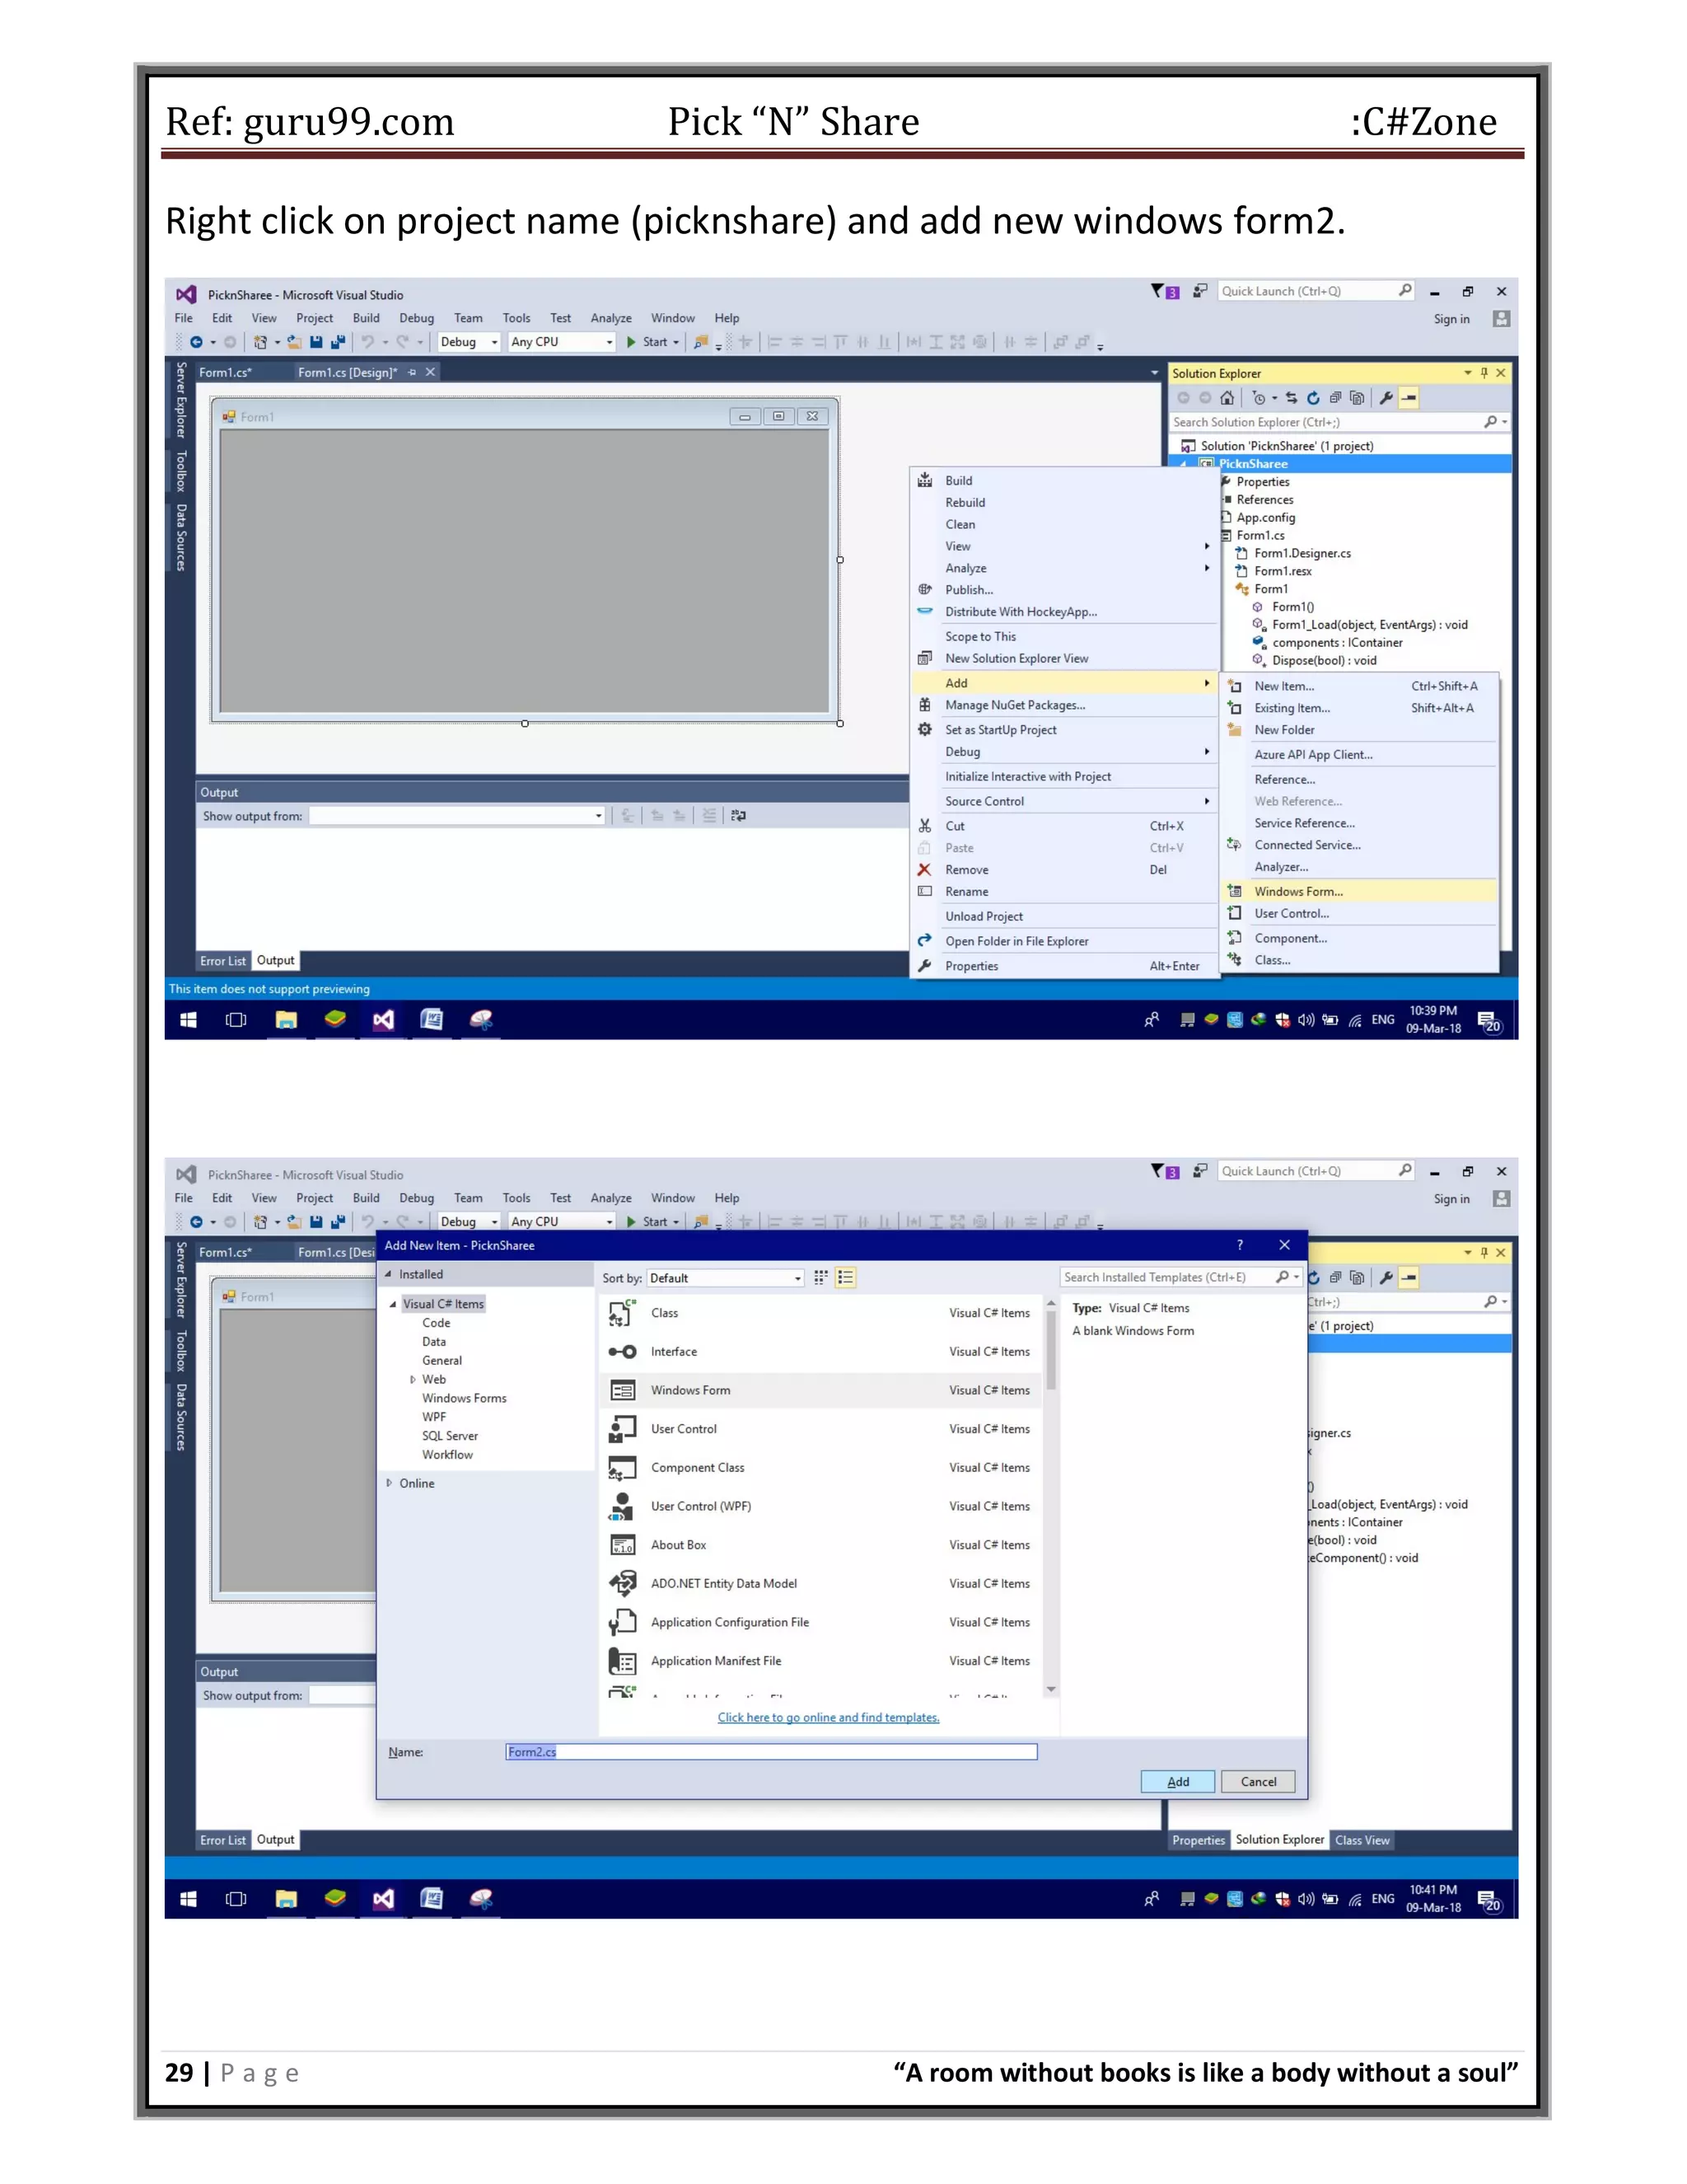Select Form1.Designer.cs in Solution Explorer
Image resolution: width=1687 pixels, height=2184 pixels.
tap(1302, 553)
